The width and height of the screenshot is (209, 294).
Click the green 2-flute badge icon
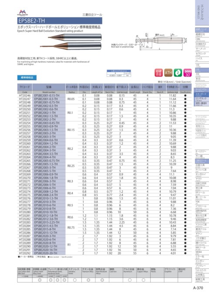point(178,73)
